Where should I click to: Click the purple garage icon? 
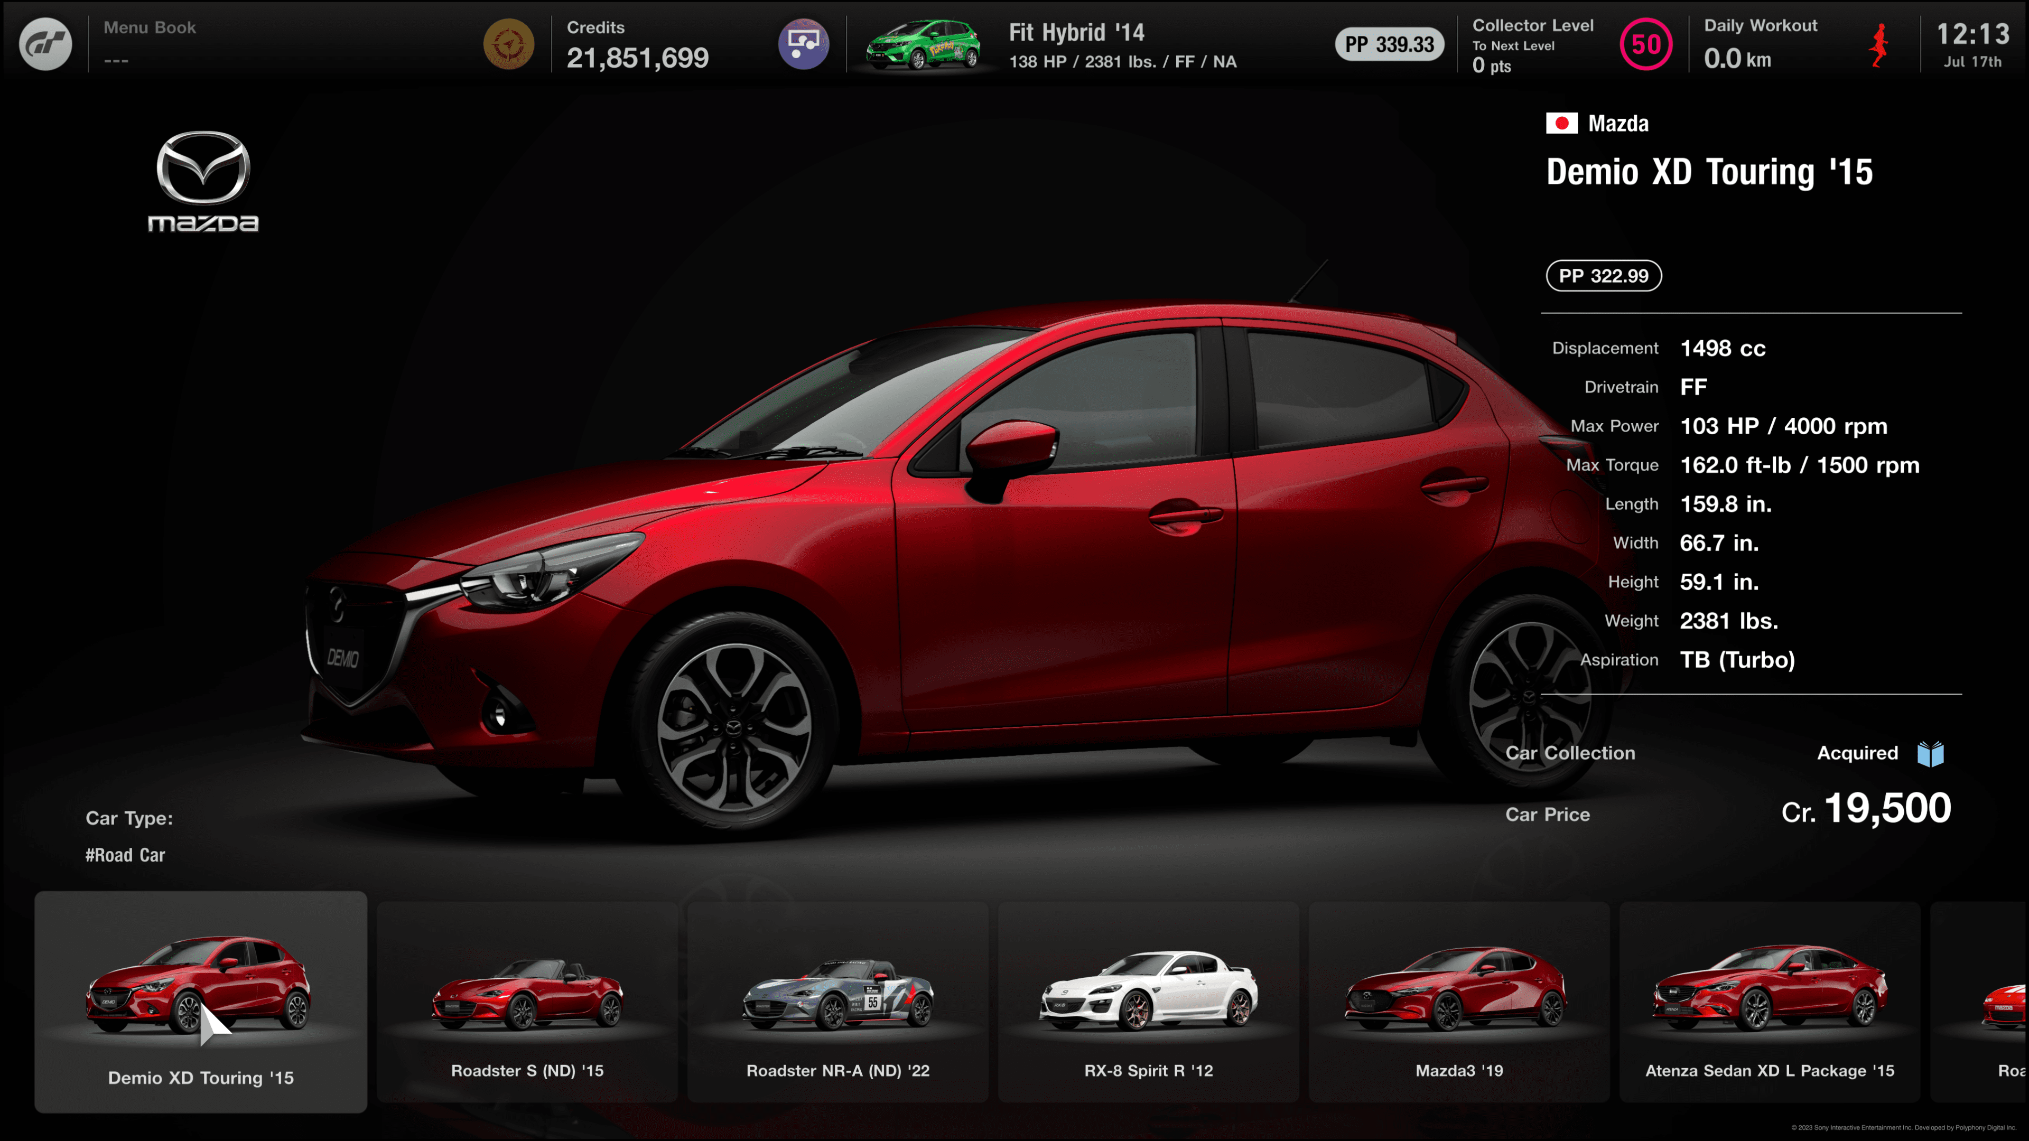point(803,44)
